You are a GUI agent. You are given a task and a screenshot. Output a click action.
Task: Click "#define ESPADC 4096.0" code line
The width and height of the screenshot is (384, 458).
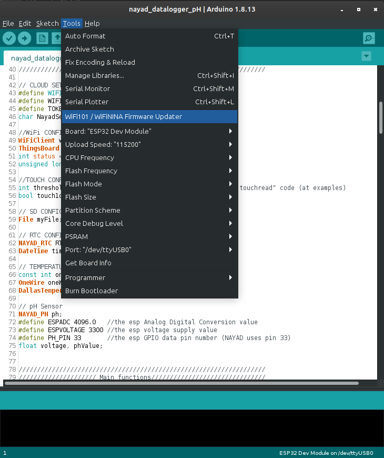[57, 322]
